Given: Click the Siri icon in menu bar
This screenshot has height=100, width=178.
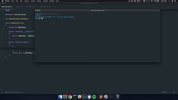Looking at the screenshot, I should (x=172, y=1).
